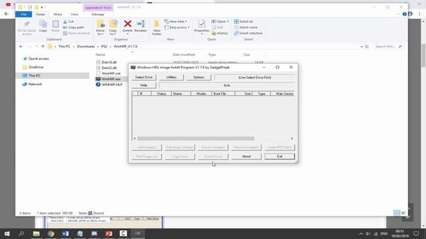This screenshot has width=426, height=239.
Task: Click the Application Tools contextual tab
Action: point(98,7)
